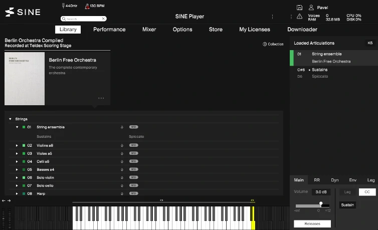This screenshot has height=230, width=378.
Task: Collapse the String ensemble row
Action: pos(17,127)
